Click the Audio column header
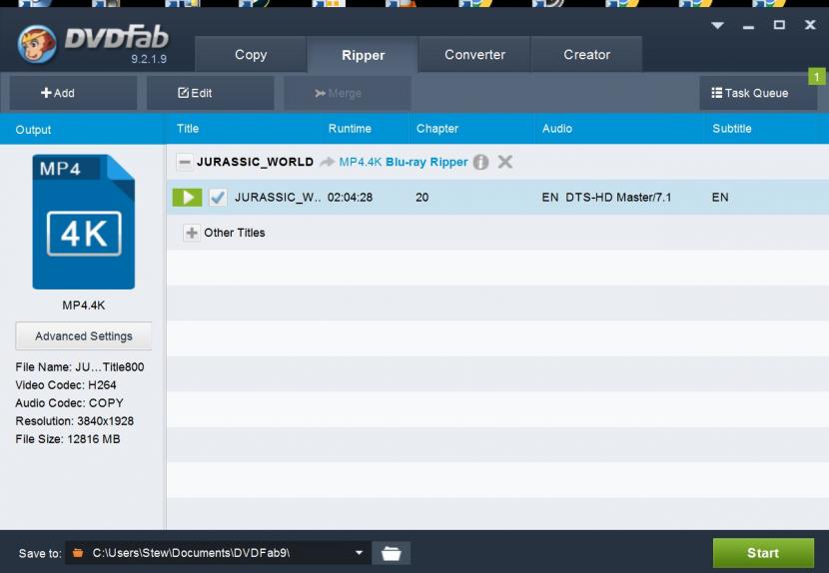 557,129
